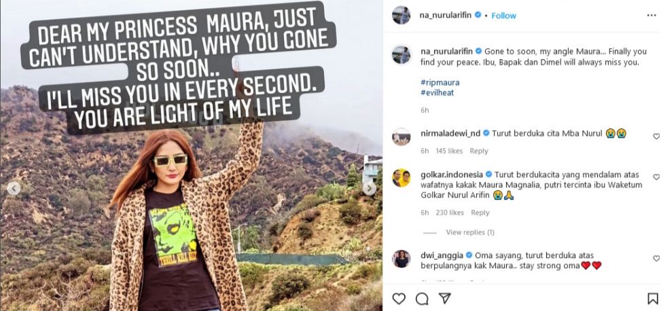661x311 pixels.
Task: Reply to golkar.indonesia's comment
Action: point(480,213)
